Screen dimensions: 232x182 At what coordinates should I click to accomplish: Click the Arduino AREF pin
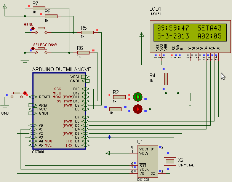click(33, 105)
